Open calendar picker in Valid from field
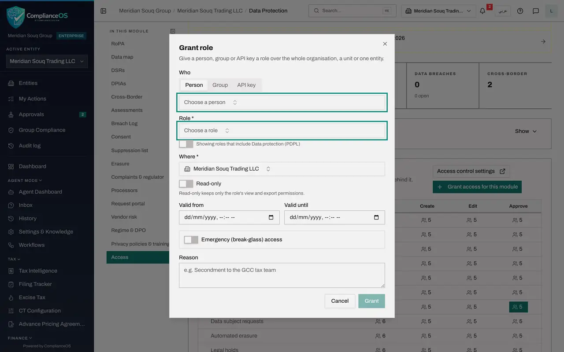The height and width of the screenshot is (352, 564). click(x=271, y=217)
